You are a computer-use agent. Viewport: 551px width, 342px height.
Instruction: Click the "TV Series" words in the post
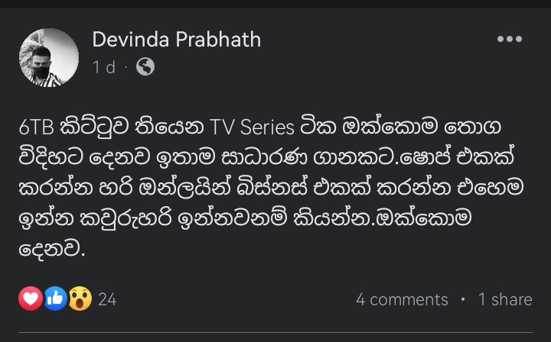(252, 127)
